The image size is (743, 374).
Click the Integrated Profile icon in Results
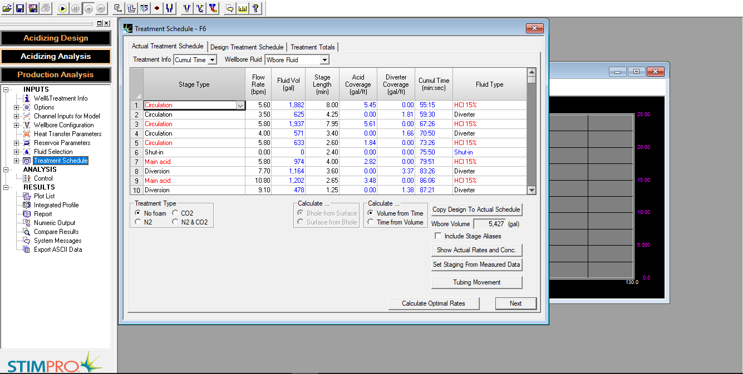pyautogui.click(x=27, y=205)
